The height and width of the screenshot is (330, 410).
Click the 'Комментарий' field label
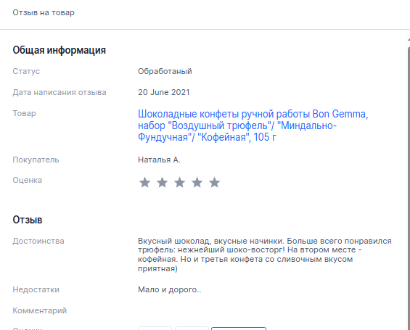(x=40, y=310)
